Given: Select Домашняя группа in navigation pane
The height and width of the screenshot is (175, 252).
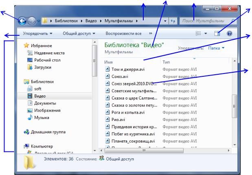Looking at the screenshot, I should click(x=48, y=132).
